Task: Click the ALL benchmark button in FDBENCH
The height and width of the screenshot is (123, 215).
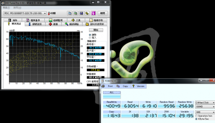Action: point(112,95)
